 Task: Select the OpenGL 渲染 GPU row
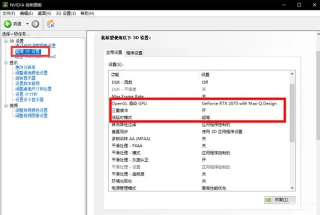click(x=199, y=103)
